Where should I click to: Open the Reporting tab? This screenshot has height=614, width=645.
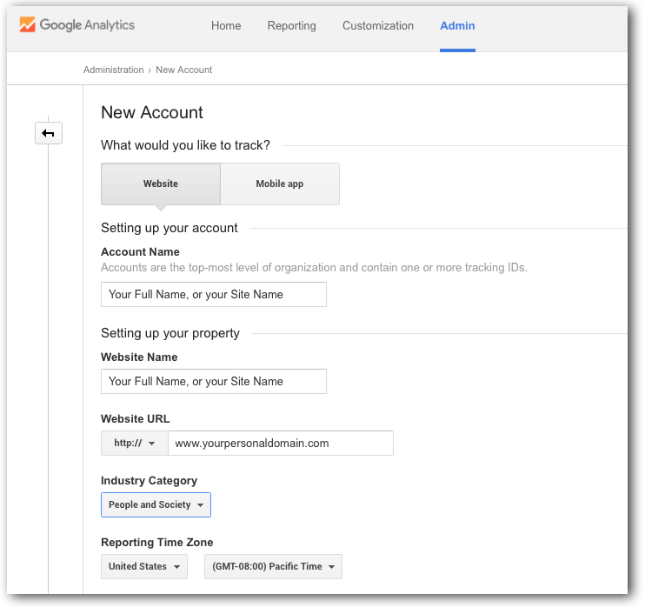[292, 25]
